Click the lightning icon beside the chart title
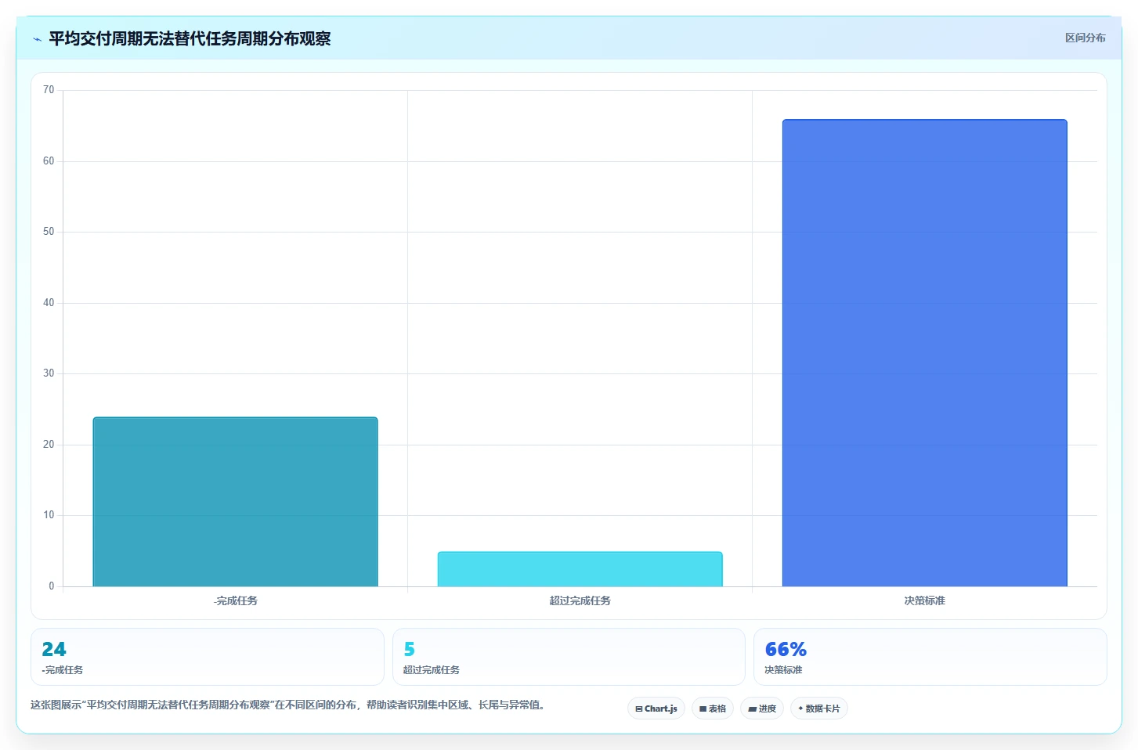Screen dimensions: 1138x750 38,39
